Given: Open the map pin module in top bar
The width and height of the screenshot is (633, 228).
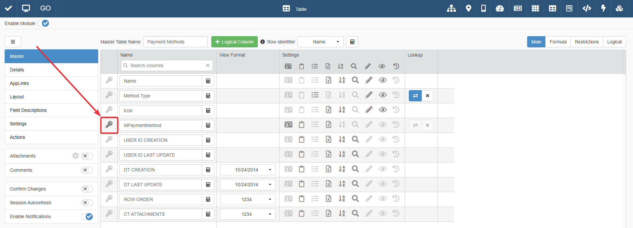Looking at the screenshot, I should coord(468,9).
